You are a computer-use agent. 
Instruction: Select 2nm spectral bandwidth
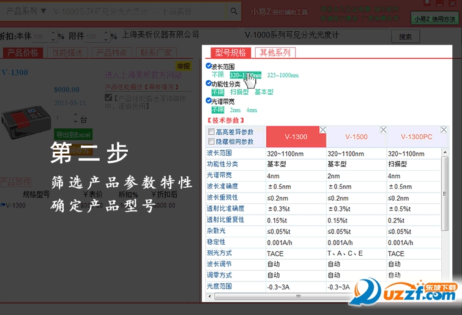(235, 110)
